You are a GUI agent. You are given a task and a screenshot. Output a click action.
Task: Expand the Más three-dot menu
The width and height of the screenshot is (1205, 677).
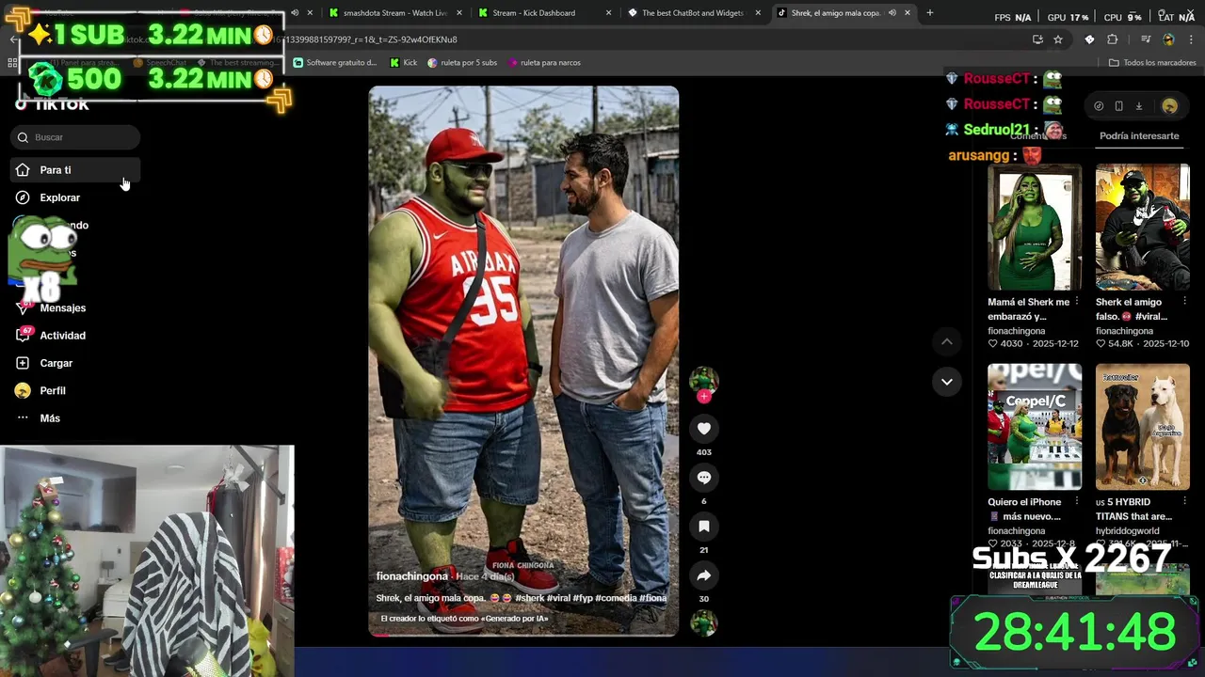[x=23, y=417]
